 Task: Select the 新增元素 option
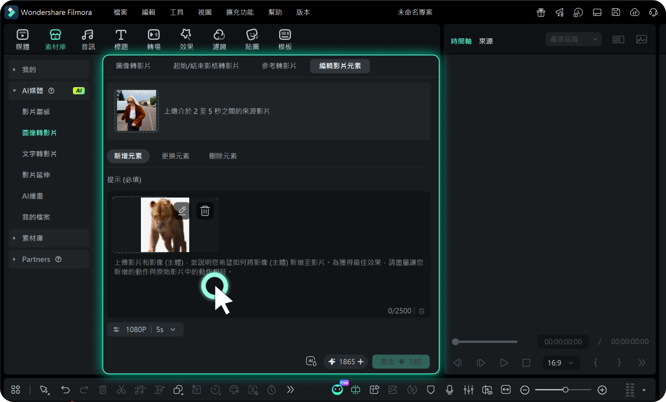tap(128, 156)
